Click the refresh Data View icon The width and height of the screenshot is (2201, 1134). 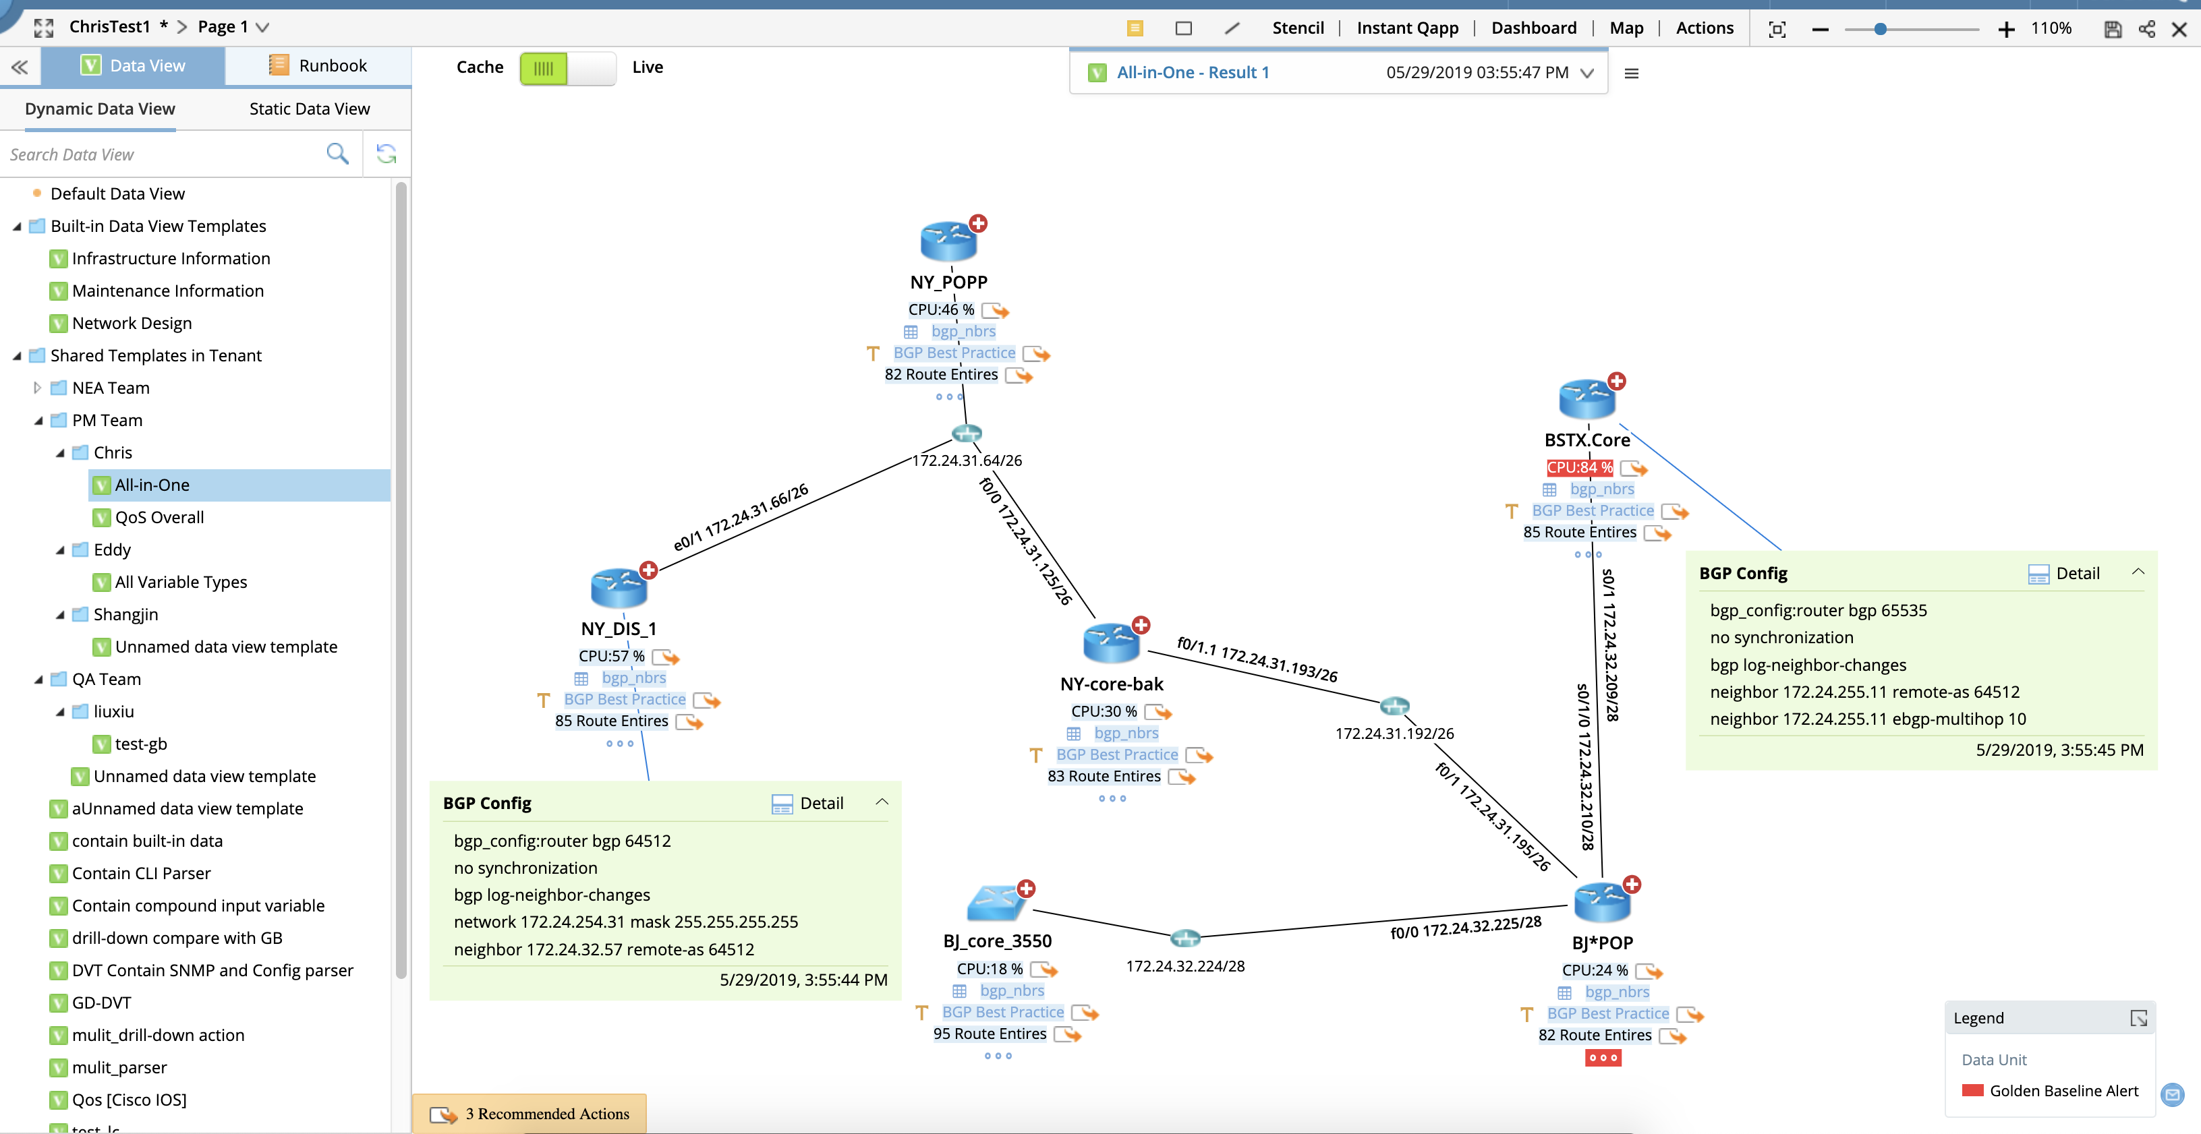coord(387,154)
